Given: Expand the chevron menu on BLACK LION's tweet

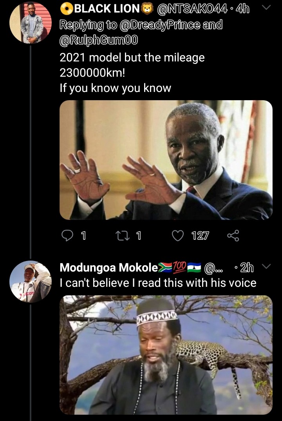Looking at the screenshot, I should tap(266, 8).
